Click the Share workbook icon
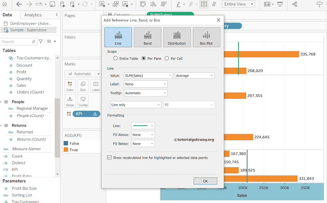 click(295, 4)
